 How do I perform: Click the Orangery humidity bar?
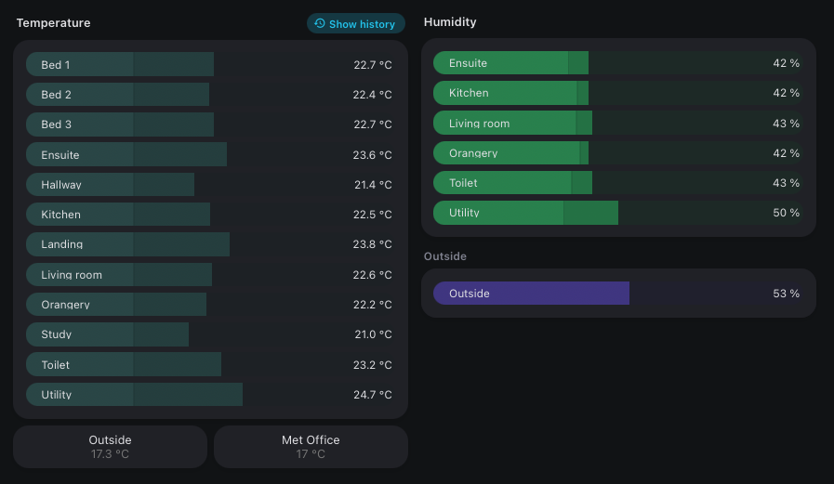tap(618, 153)
